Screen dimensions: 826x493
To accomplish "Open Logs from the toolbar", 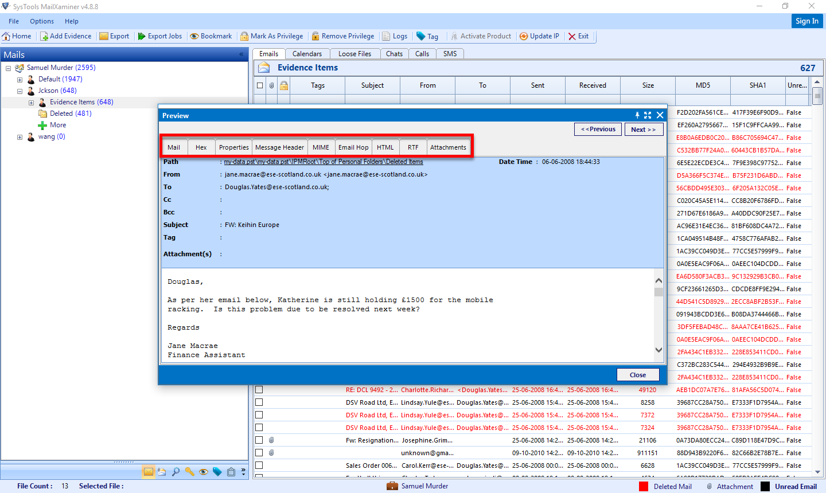I will 395,36.
